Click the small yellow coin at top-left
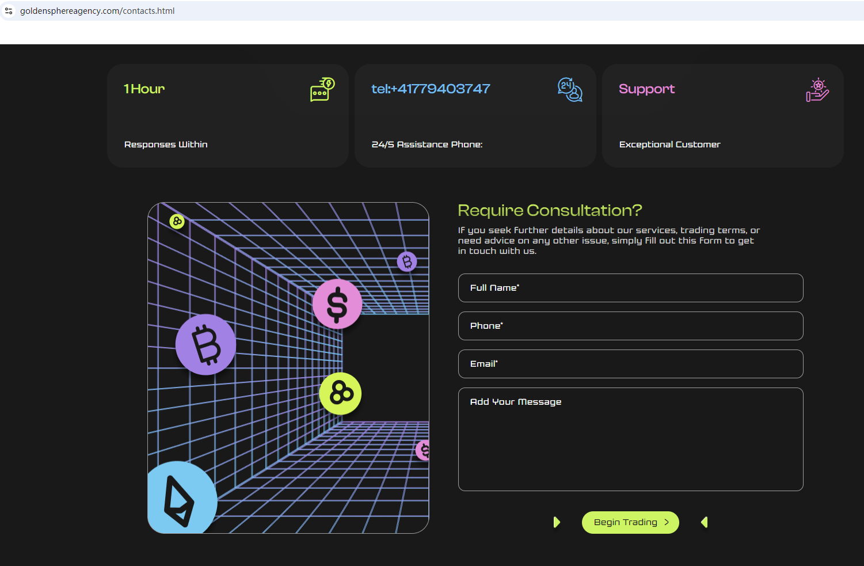The height and width of the screenshot is (566, 864). (x=177, y=221)
